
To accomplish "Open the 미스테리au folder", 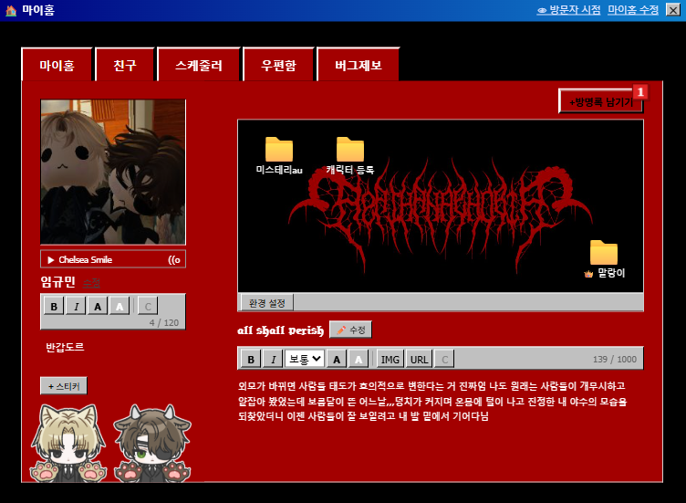I will click(x=279, y=155).
